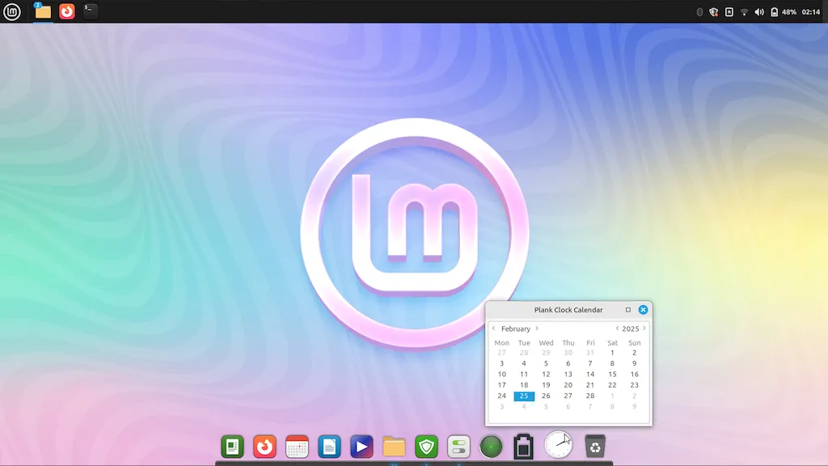Viewport: 828px width, 466px height.
Task: Choose day 19 in the calendar
Action: tap(546, 385)
